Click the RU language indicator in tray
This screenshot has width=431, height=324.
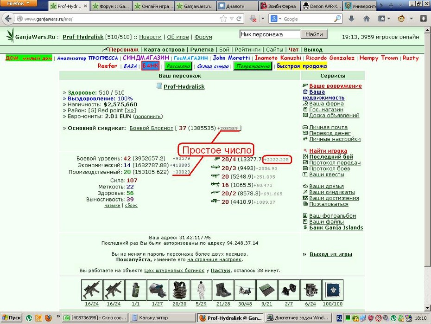(339, 318)
